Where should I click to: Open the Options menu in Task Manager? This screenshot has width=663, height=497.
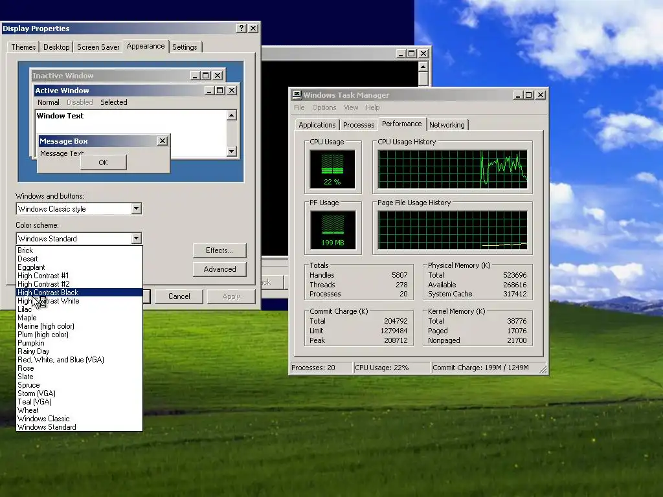(x=324, y=107)
